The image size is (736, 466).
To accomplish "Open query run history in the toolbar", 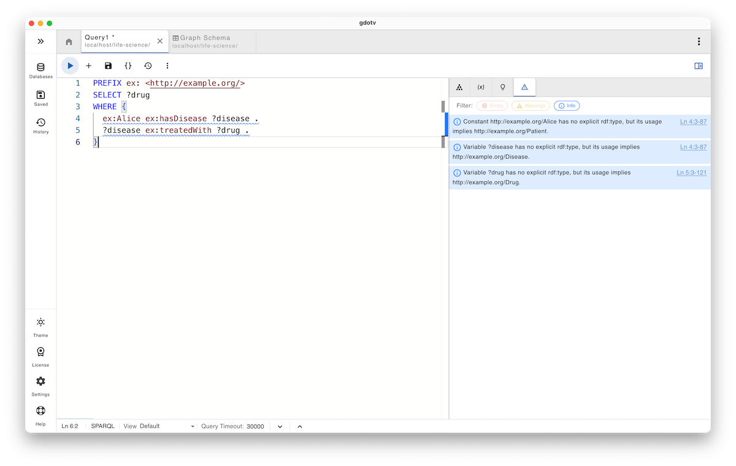I will click(x=147, y=66).
